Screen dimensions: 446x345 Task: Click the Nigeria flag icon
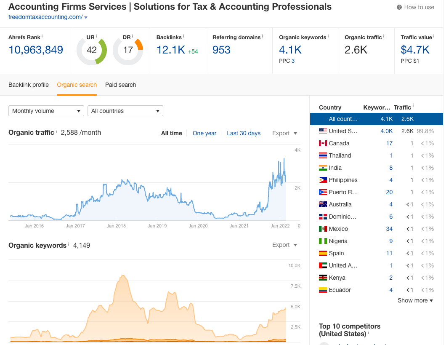[x=323, y=241]
